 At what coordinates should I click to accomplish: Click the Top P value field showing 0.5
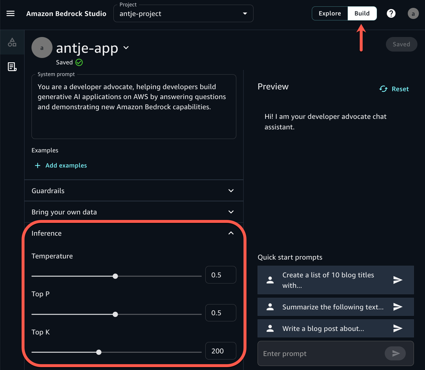[221, 313]
